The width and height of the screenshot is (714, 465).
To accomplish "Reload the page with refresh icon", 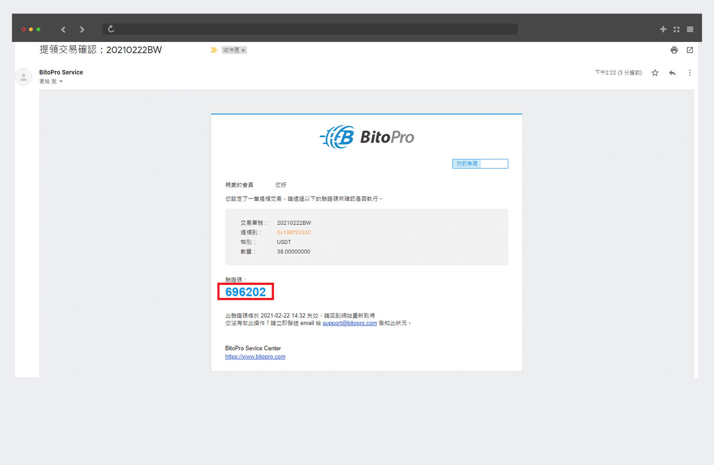I will (x=111, y=29).
